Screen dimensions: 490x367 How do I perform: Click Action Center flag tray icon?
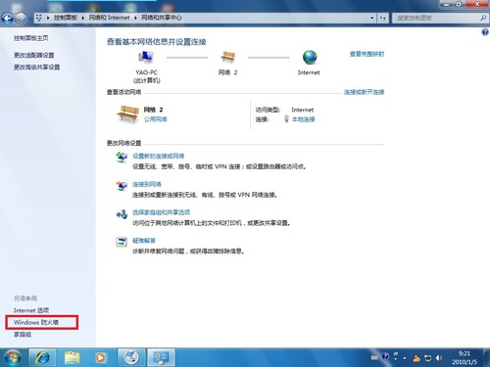[427, 358]
